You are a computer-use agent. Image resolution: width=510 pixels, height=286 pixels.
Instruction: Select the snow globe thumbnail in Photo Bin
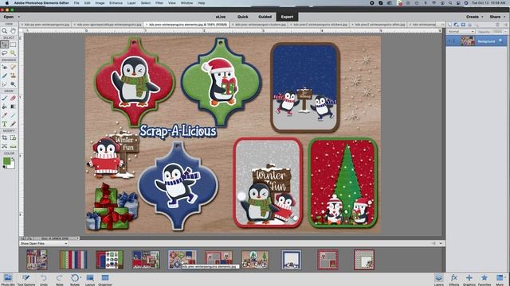pyautogui.click(x=255, y=260)
